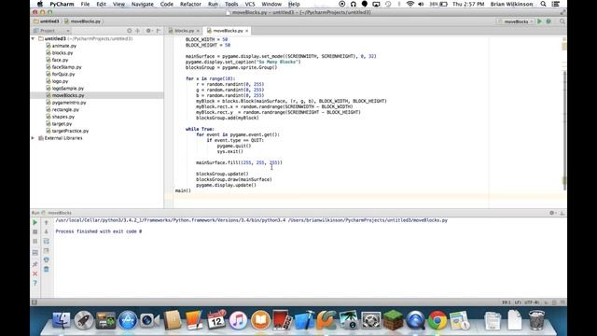Run moveBlocks with the top toolbar green arrow
This screenshot has width=597, height=336.
pyautogui.click(x=539, y=21)
